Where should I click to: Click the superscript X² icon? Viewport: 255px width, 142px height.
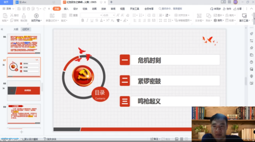[108, 20]
